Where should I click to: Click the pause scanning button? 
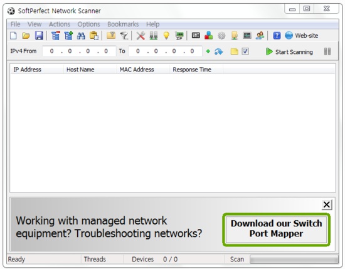pos(327,51)
